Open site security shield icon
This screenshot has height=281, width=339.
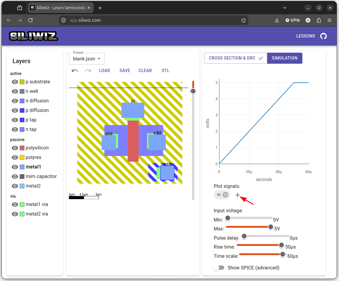(x=63, y=20)
